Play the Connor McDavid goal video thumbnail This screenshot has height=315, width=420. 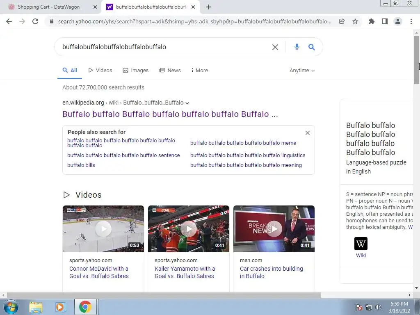103,229
